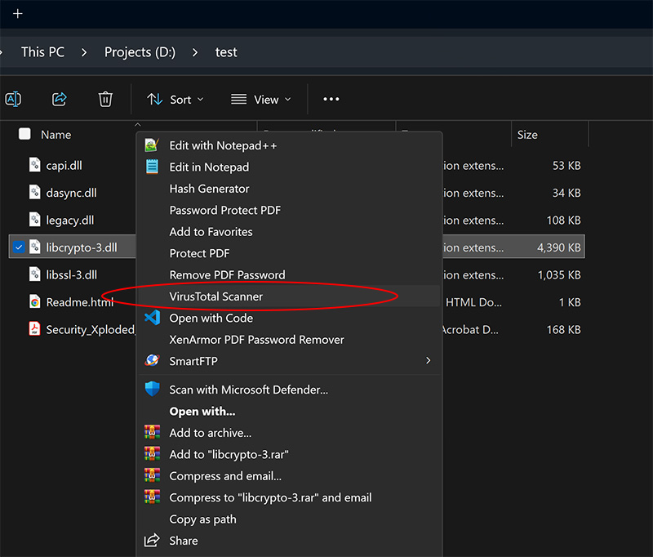Image resolution: width=653 pixels, height=557 pixels.
Task: Choose Hash Generator in the context menu
Action: (x=209, y=189)
